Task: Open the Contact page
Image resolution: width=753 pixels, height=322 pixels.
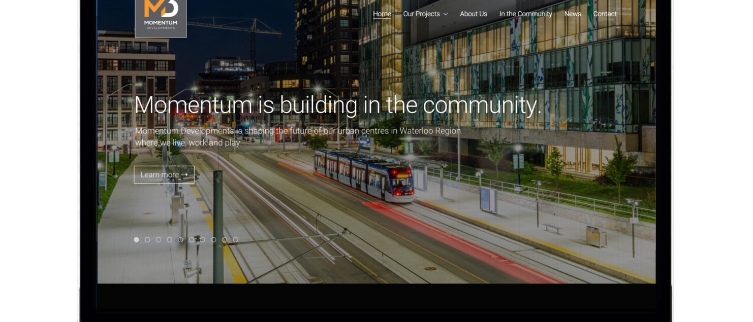Action: [605, 14]
